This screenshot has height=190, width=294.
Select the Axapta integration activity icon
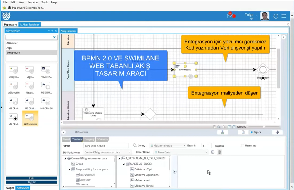click(x=13, y=70)
